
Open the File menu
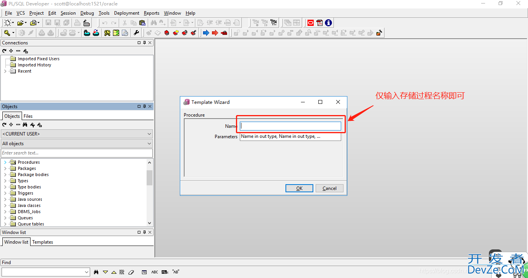point(9,13)
